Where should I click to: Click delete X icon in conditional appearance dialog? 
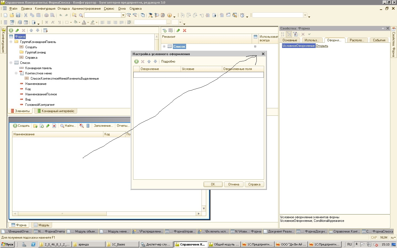tap(143, 61)
